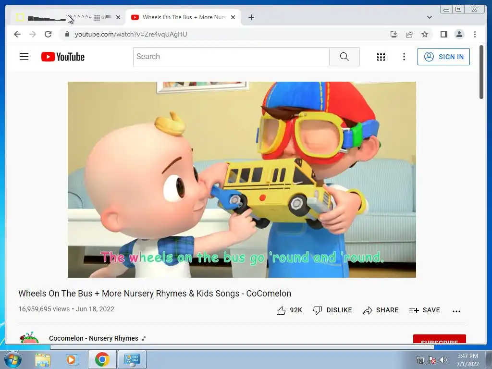Launch Windows Media Player from taskbar
Viewport: 492px width, 369px height.
tap(72, 359)
